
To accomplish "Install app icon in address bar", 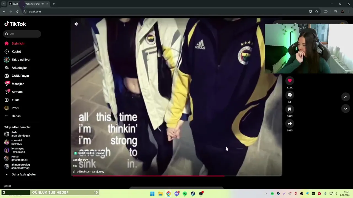I will 311,12.
